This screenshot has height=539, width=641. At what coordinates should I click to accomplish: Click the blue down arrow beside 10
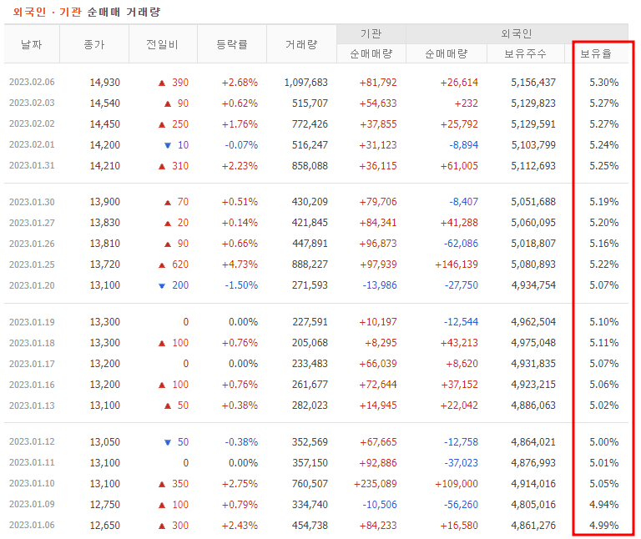click(x=168, y=145)
